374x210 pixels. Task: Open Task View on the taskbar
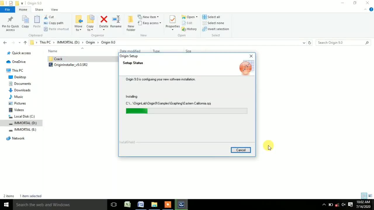114,205
